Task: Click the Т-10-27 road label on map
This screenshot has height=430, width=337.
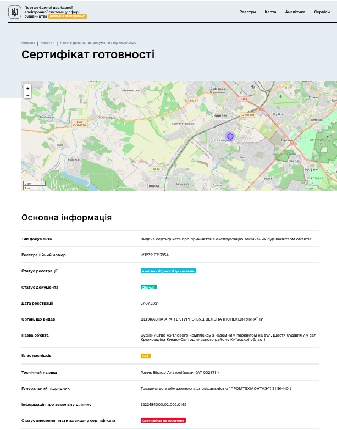Action: coord(244,99)
